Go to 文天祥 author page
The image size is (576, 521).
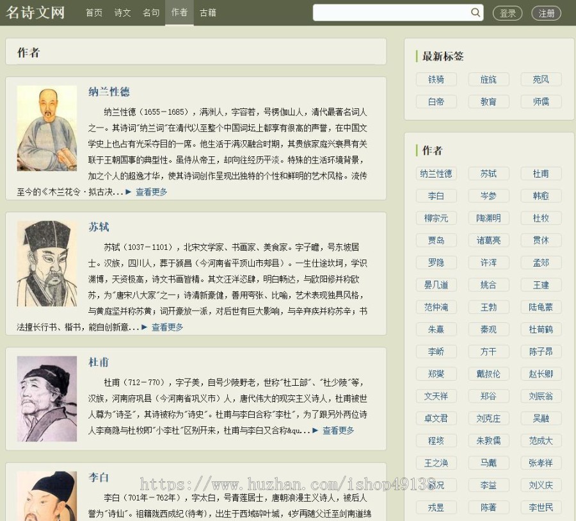coord(436,396)
